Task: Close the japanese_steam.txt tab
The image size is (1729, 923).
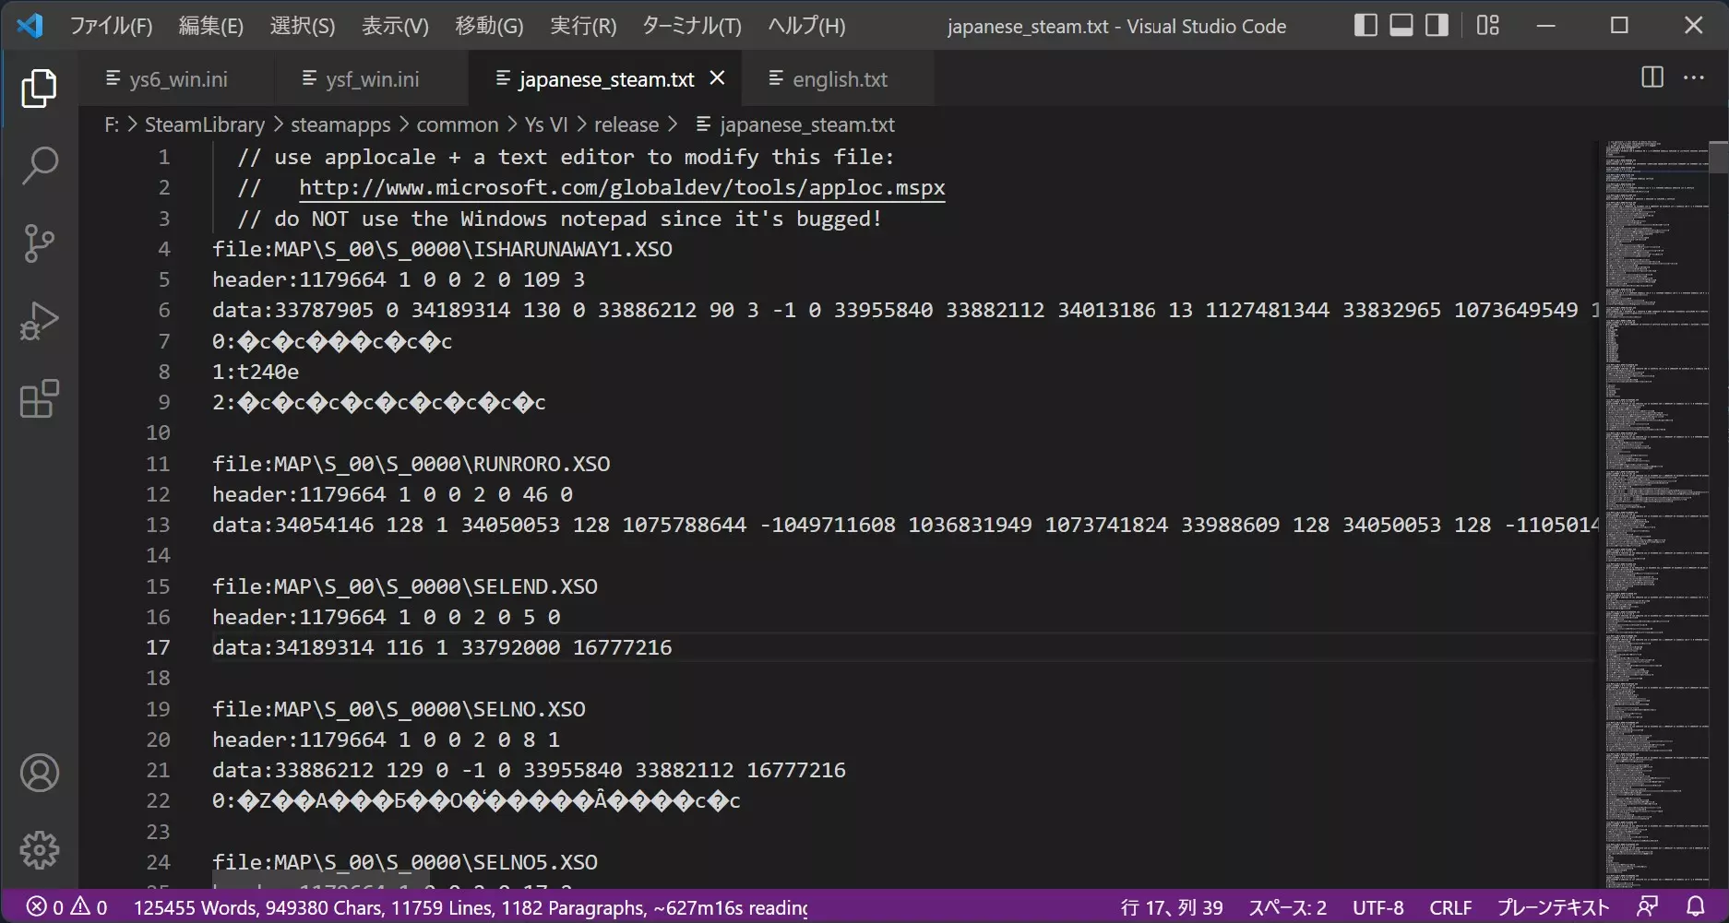Action: point(717,78)
